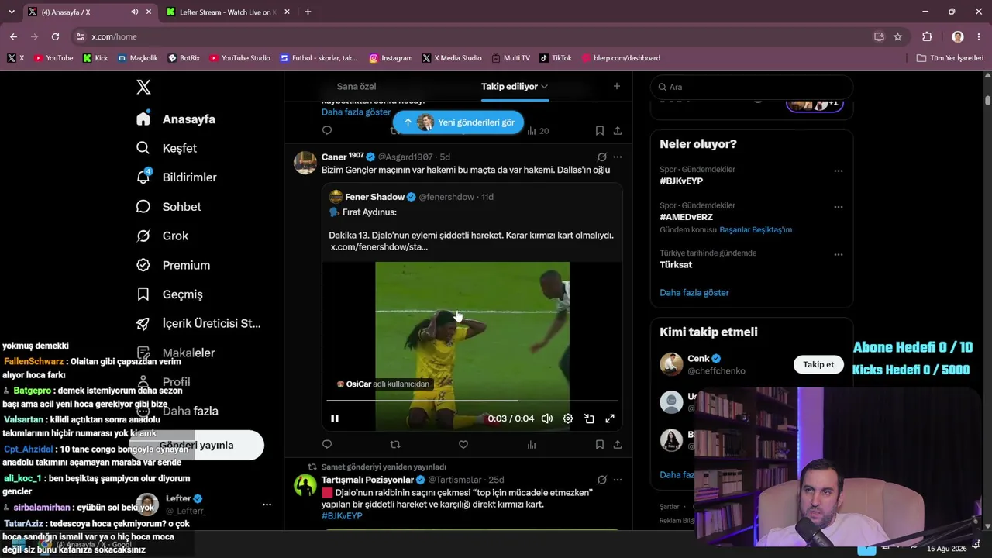Switch to the Lefter Stream browser tab
992x558 pixels.
tap(227, 12)
